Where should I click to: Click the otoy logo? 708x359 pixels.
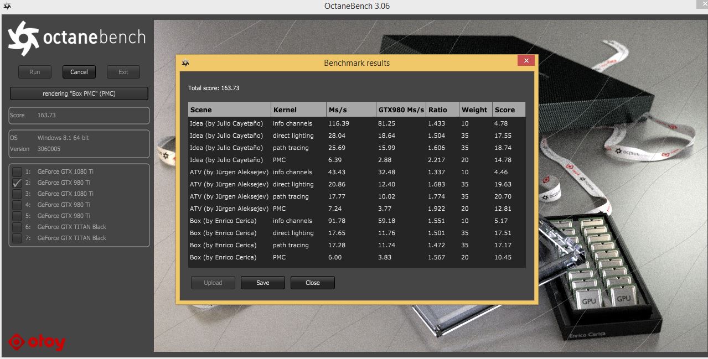37,342
